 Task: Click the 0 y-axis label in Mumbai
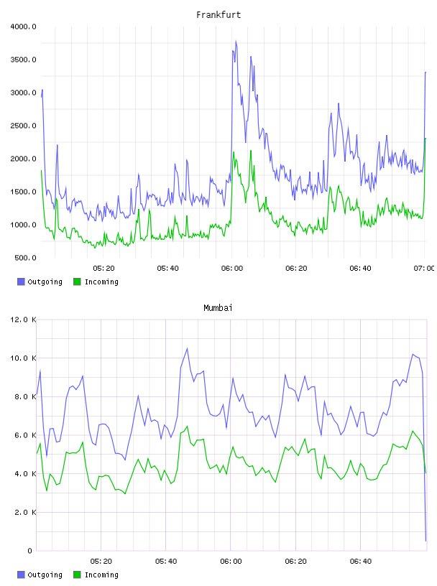coord(30,551)
